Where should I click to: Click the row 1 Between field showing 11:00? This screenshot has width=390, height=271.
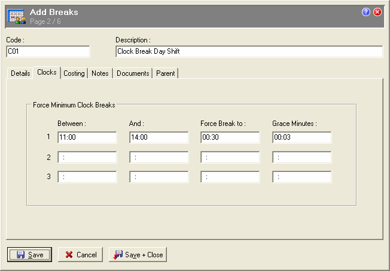[x=87, y=138]
